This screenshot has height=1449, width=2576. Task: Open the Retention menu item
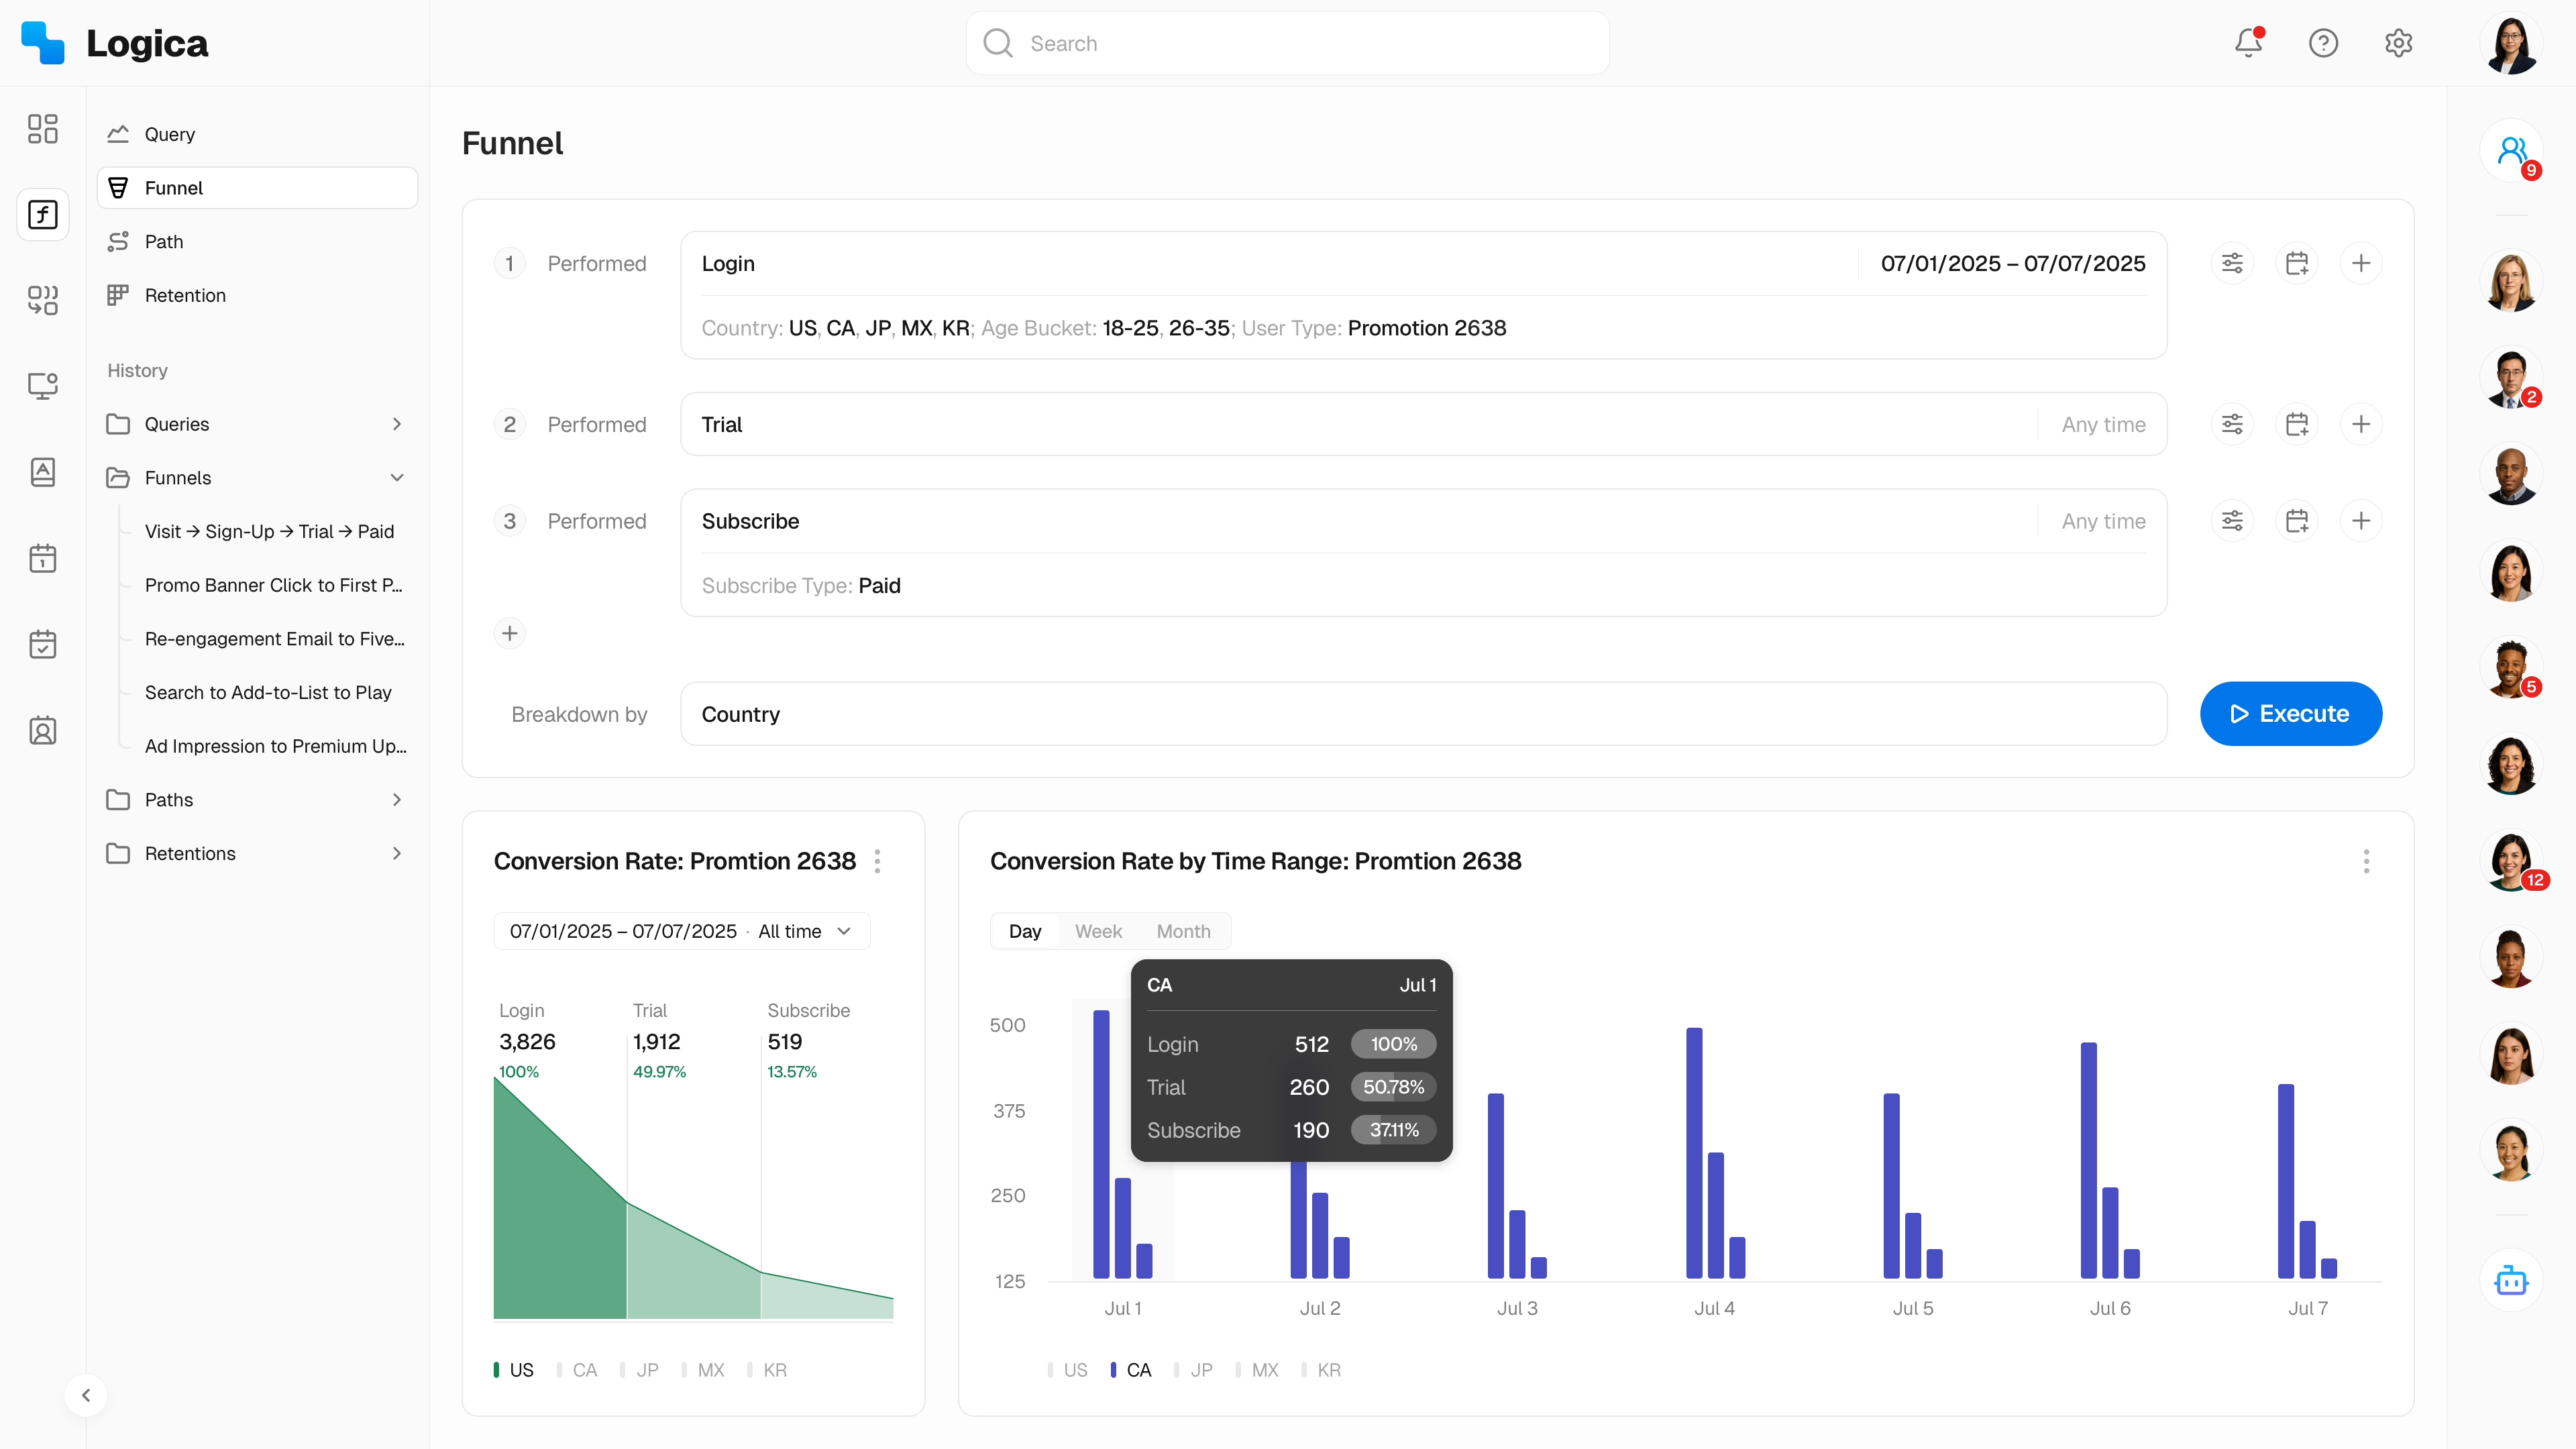[185, 295]
